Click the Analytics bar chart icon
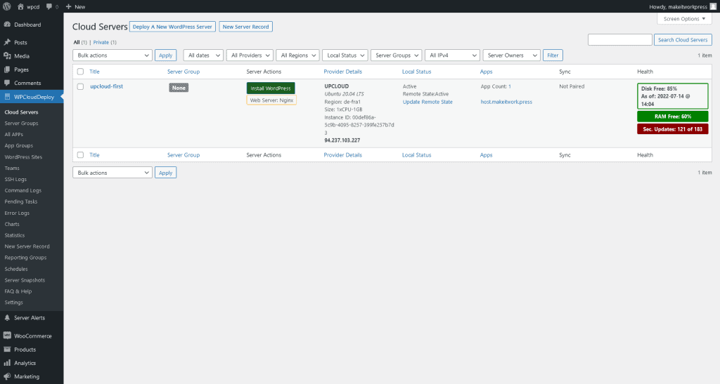The width and height of the screenshot is (720, 384). [x=7, y=363]
